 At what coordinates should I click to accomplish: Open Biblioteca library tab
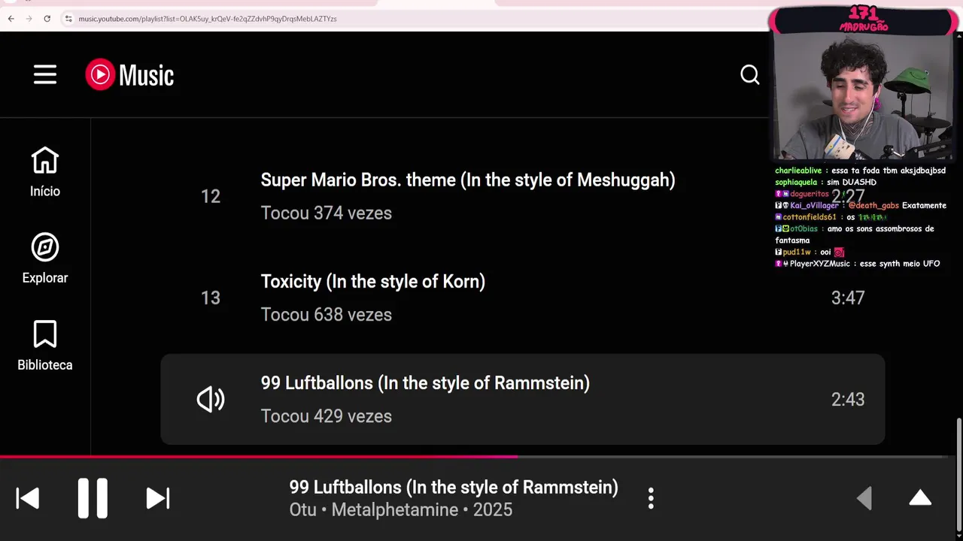click(45, 346)
